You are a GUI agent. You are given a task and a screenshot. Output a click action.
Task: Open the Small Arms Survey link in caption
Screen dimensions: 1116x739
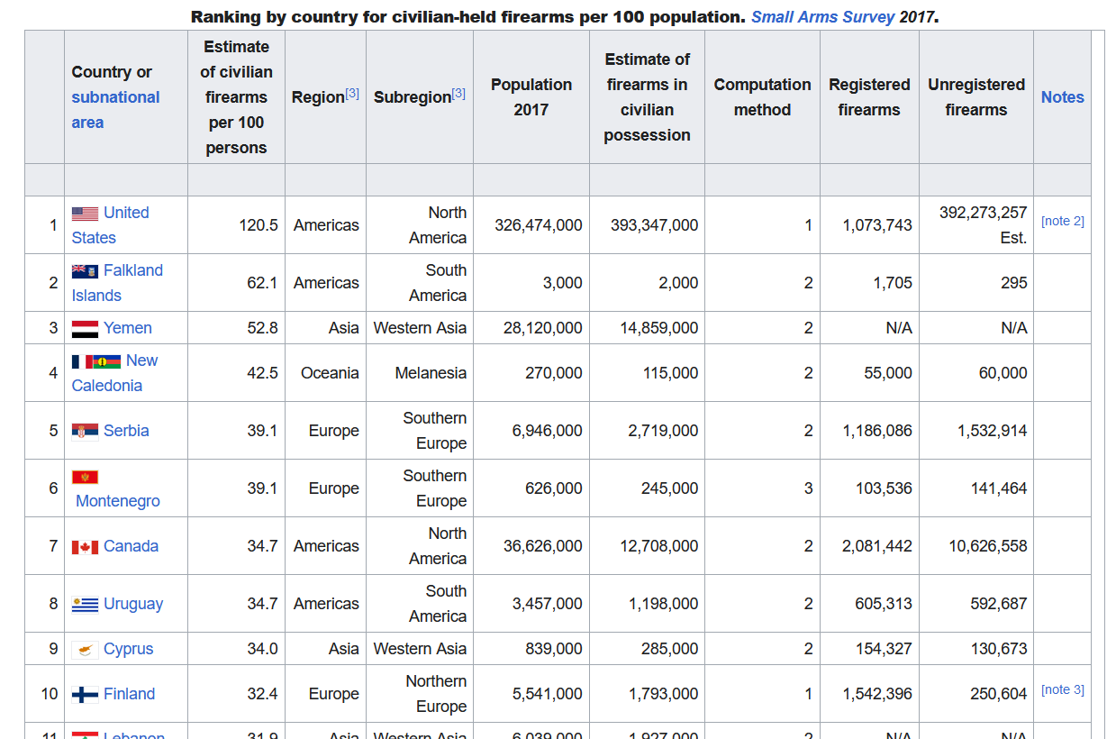[823, 17]
